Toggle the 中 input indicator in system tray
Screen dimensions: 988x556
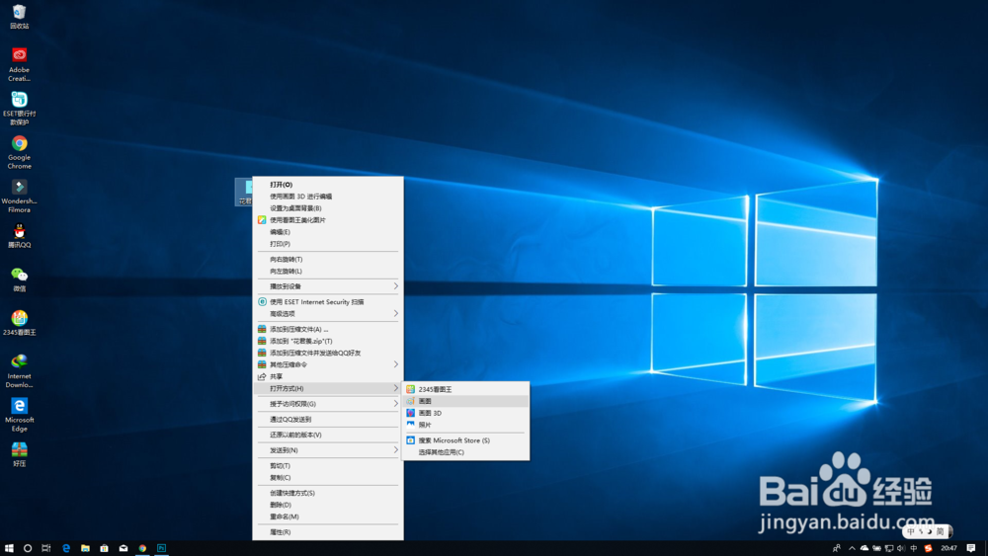pyautogui.click(x=914, y=548)
